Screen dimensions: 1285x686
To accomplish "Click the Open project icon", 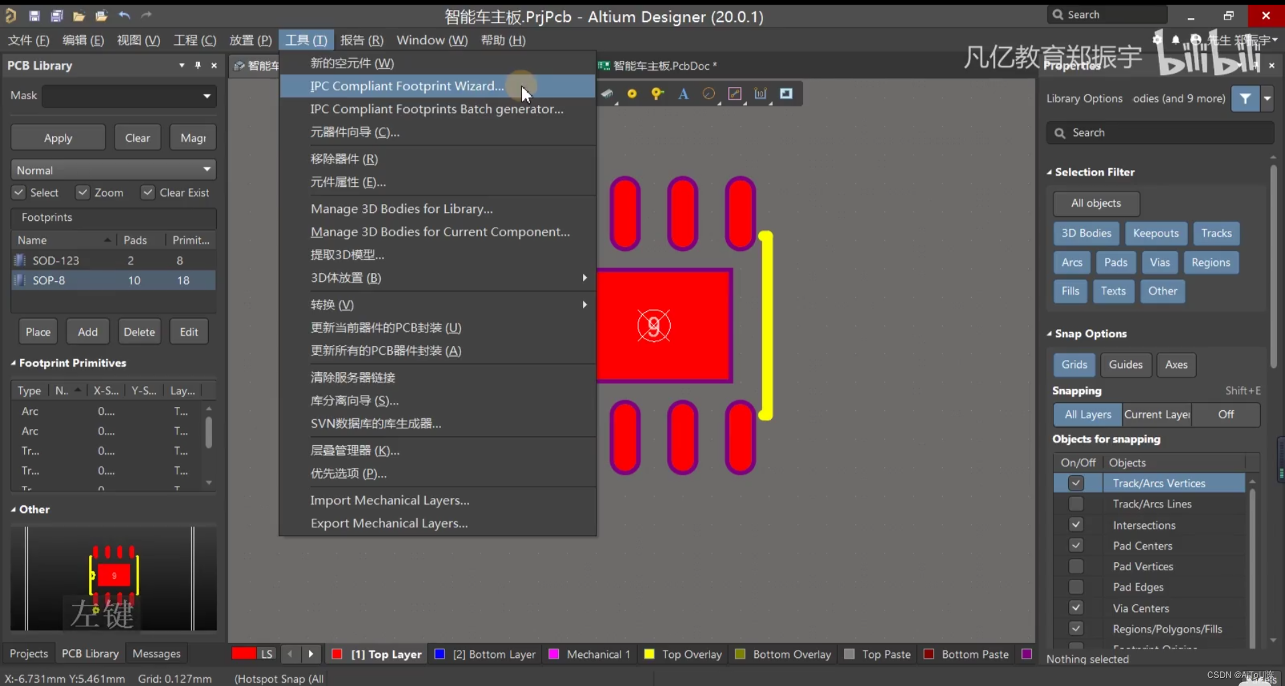I will pos(102,15).
